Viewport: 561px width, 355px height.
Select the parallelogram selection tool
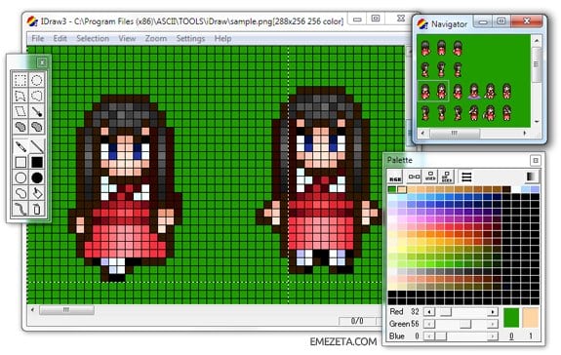[x=20, y=111]
